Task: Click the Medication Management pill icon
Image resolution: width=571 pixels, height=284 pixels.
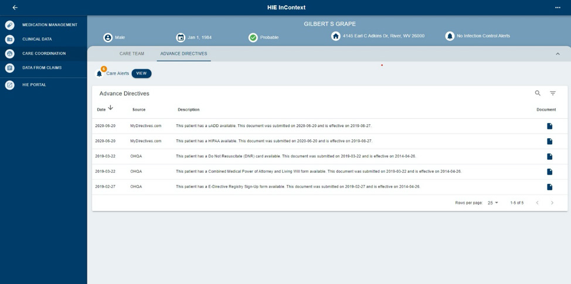Action: [x=10, y=25]
